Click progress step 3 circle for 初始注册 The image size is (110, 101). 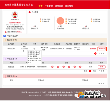coord(64,67)
